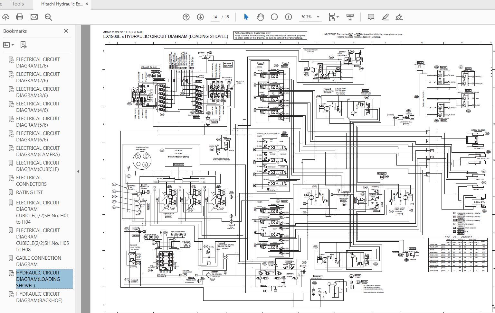
Task: Open HYDRAULIC CIRCUIT DIAGRAM(BACKHOE) bookmark
Action: point(39,297)
